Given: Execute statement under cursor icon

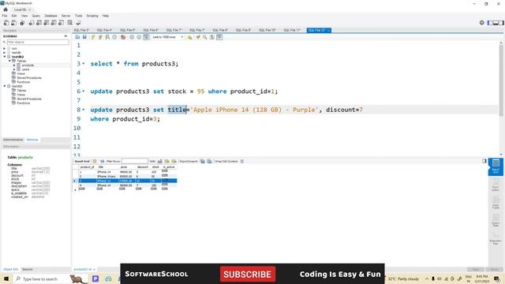Looking at the screenshot, I should pyautogui.click(x=100, y=37).
